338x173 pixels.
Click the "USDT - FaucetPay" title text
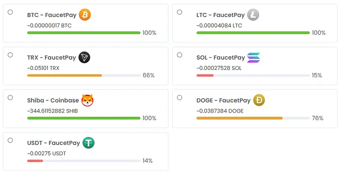[x=54, y=143]
